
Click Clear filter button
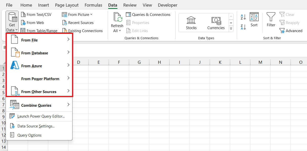tap(287, 15)
